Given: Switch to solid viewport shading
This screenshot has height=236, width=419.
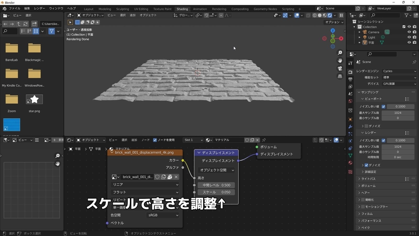Looking at the screenshot, I should (319, 15).
